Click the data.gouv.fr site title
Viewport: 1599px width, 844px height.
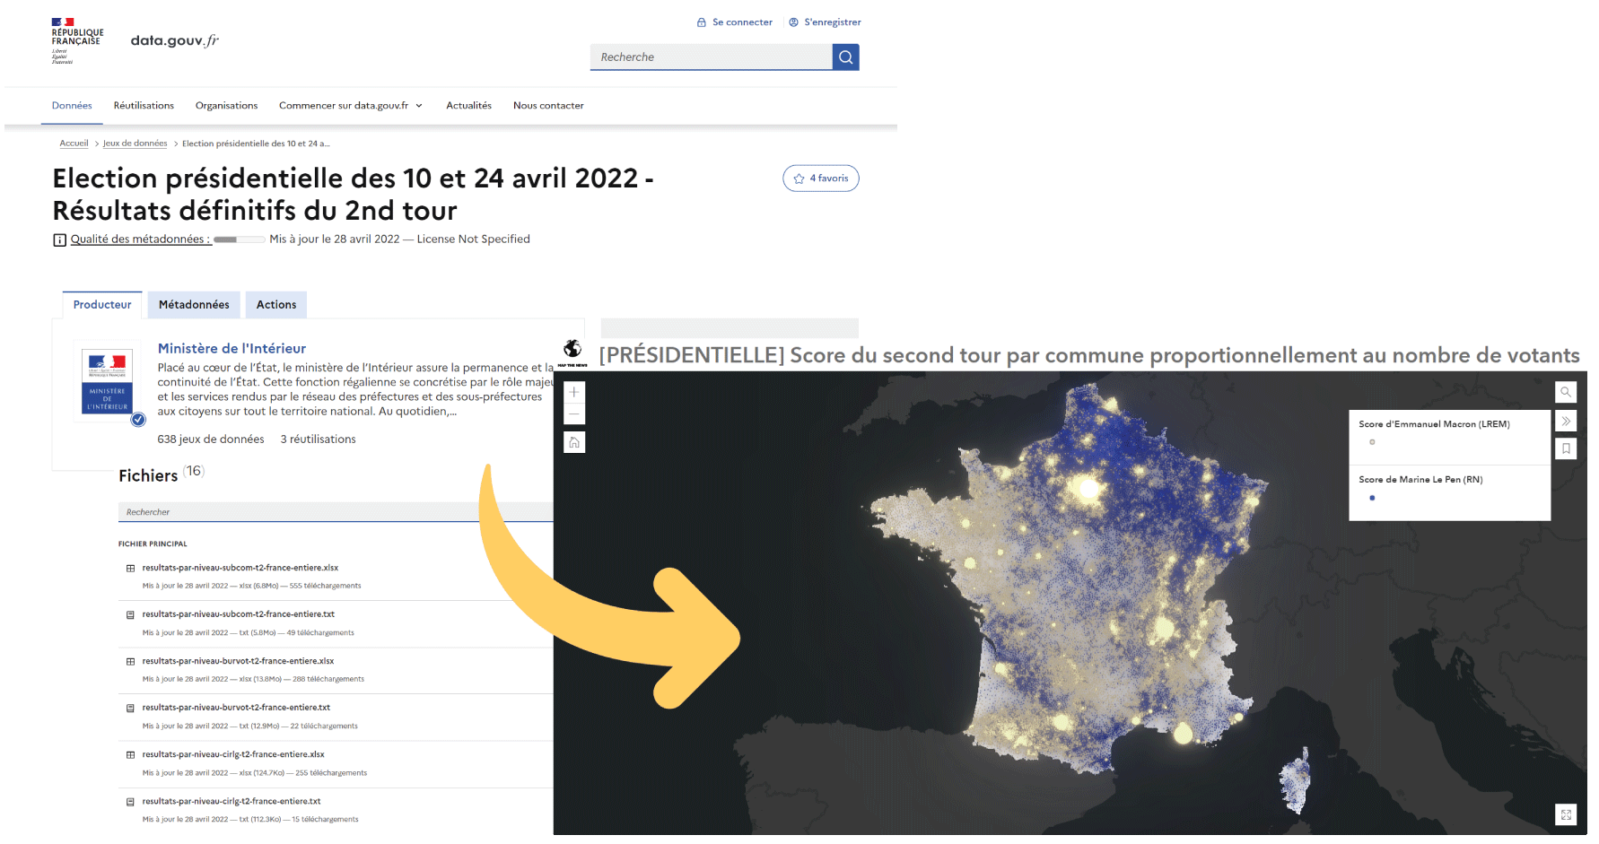[176, 40]
